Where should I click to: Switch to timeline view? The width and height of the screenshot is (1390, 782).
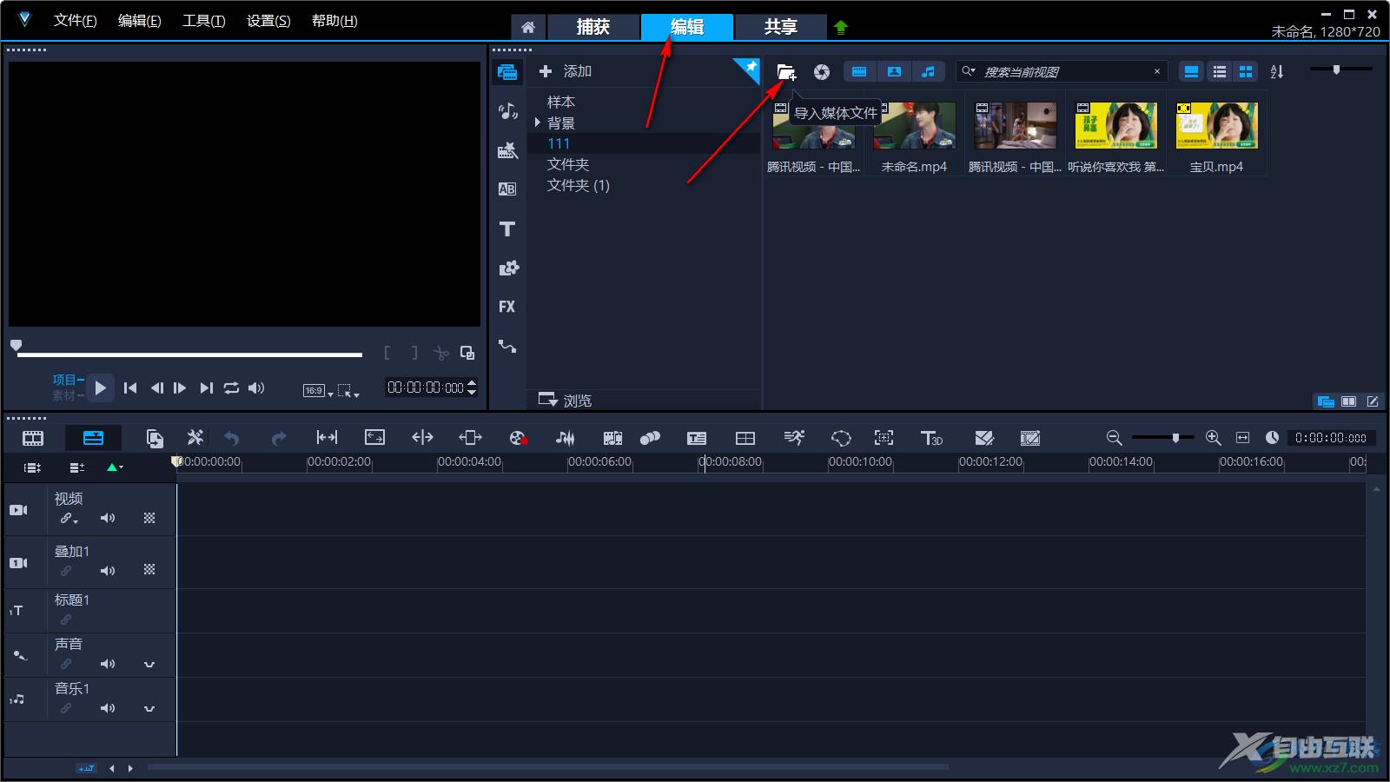(x=93, y=438)
